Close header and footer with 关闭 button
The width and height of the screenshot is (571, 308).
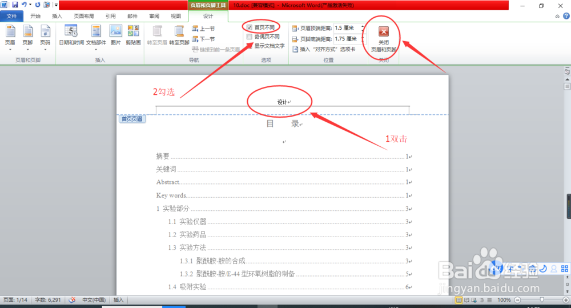point(384,39)
